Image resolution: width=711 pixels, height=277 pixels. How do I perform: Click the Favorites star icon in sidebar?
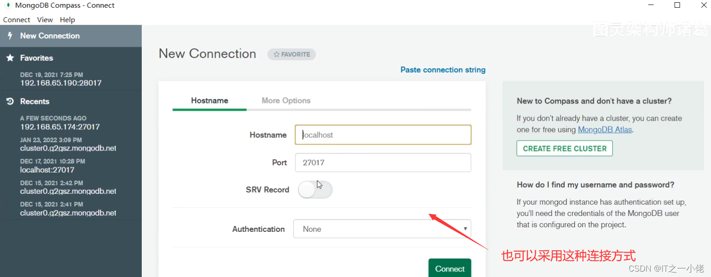pos(10,58)
